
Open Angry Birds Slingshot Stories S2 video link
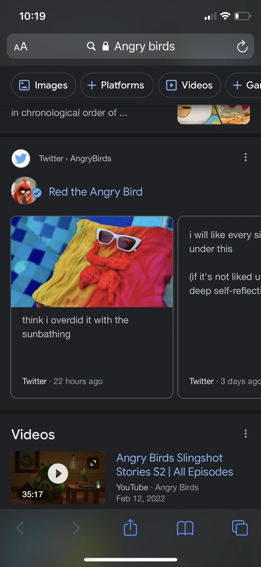175,465
